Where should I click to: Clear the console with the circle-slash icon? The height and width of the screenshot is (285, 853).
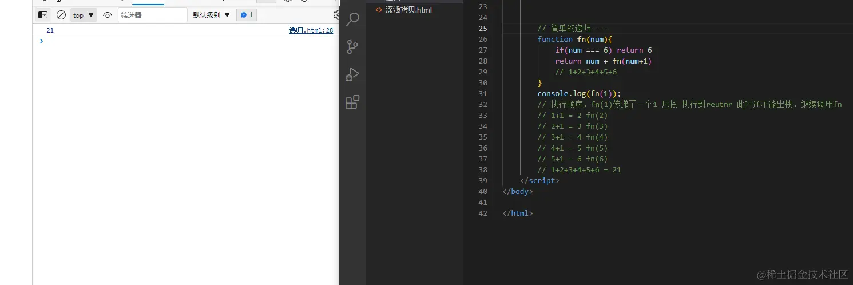[61, 15]
